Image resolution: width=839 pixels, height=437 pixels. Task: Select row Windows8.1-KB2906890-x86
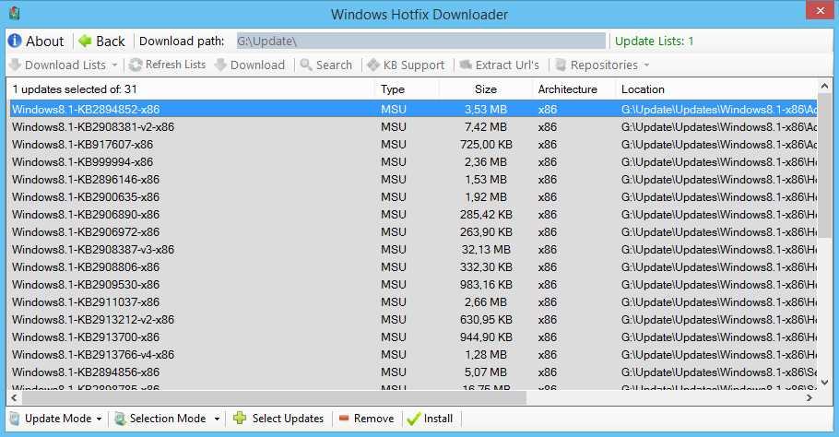click(x=413, y=215)
